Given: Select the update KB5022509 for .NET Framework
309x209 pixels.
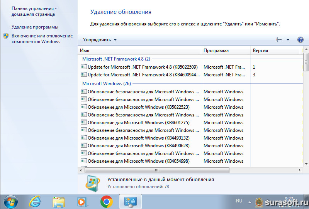Looking at the screenshot, I should coord(142,67).
